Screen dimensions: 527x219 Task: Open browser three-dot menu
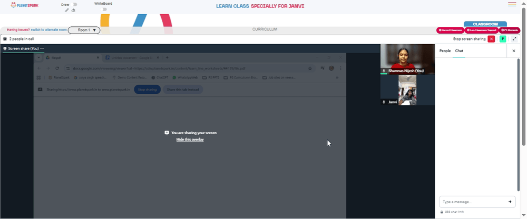pyautogui.click(x=340, y=68)
